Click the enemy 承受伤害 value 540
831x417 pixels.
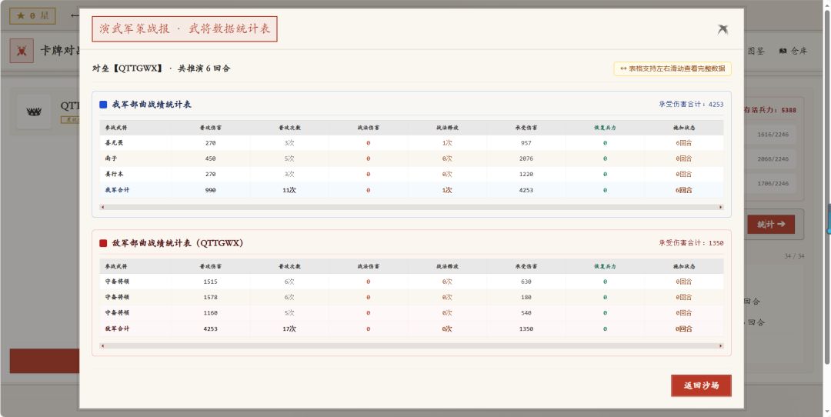526,312
